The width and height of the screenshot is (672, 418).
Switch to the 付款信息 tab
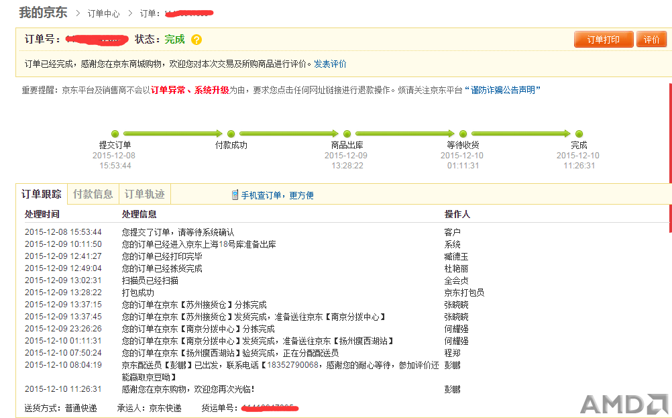93,194
